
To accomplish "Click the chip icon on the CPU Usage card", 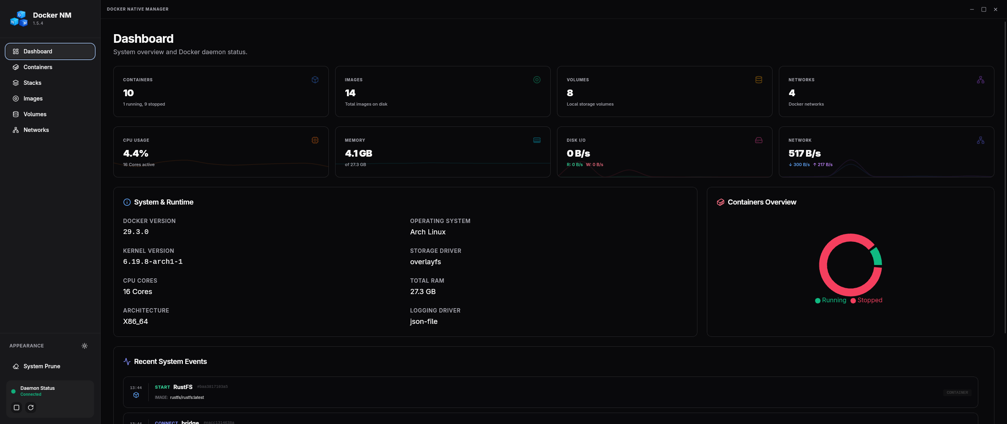I will (x=315, y=140).
